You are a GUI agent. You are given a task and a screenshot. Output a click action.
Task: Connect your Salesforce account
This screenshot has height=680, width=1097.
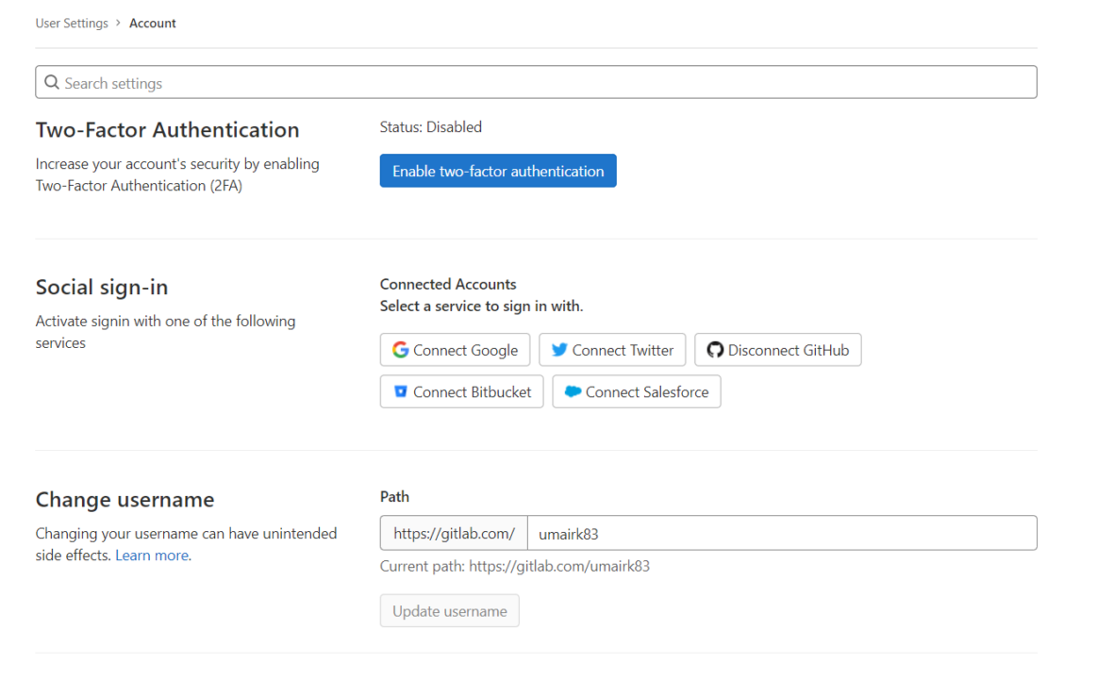coord(636,391)
